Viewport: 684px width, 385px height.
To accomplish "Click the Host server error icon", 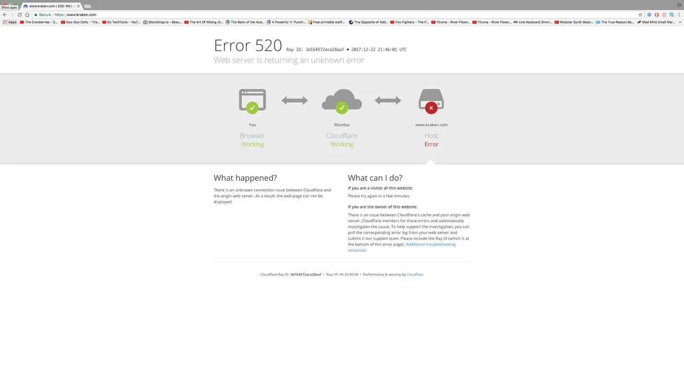I will coord(431,101).
